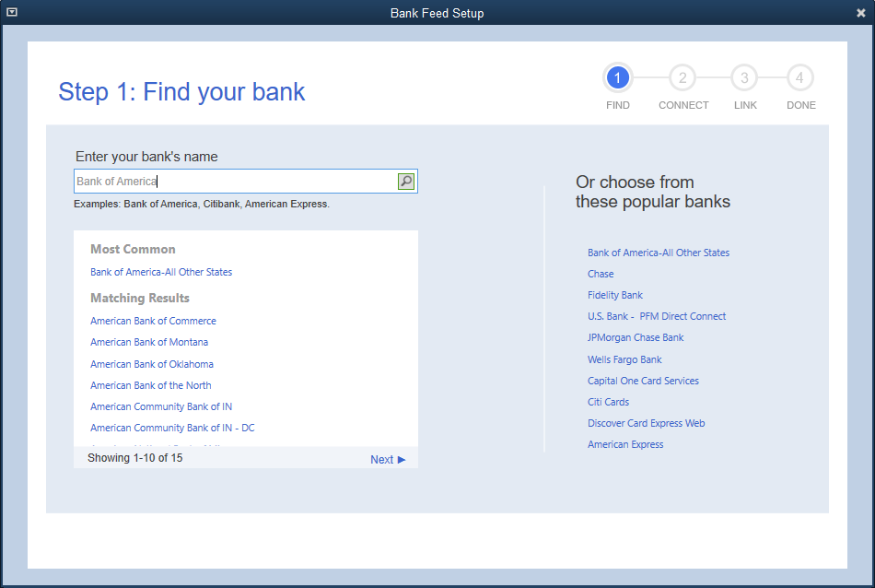Screen dimensions: 875x588
Task: Select American Community Bank of IN
Action: tap(161, 406)
